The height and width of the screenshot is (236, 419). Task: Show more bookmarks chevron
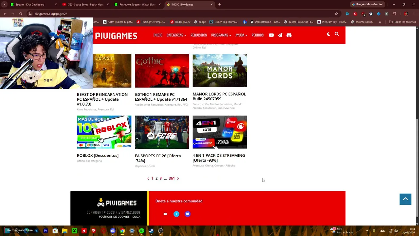click(x=380, y=22)
